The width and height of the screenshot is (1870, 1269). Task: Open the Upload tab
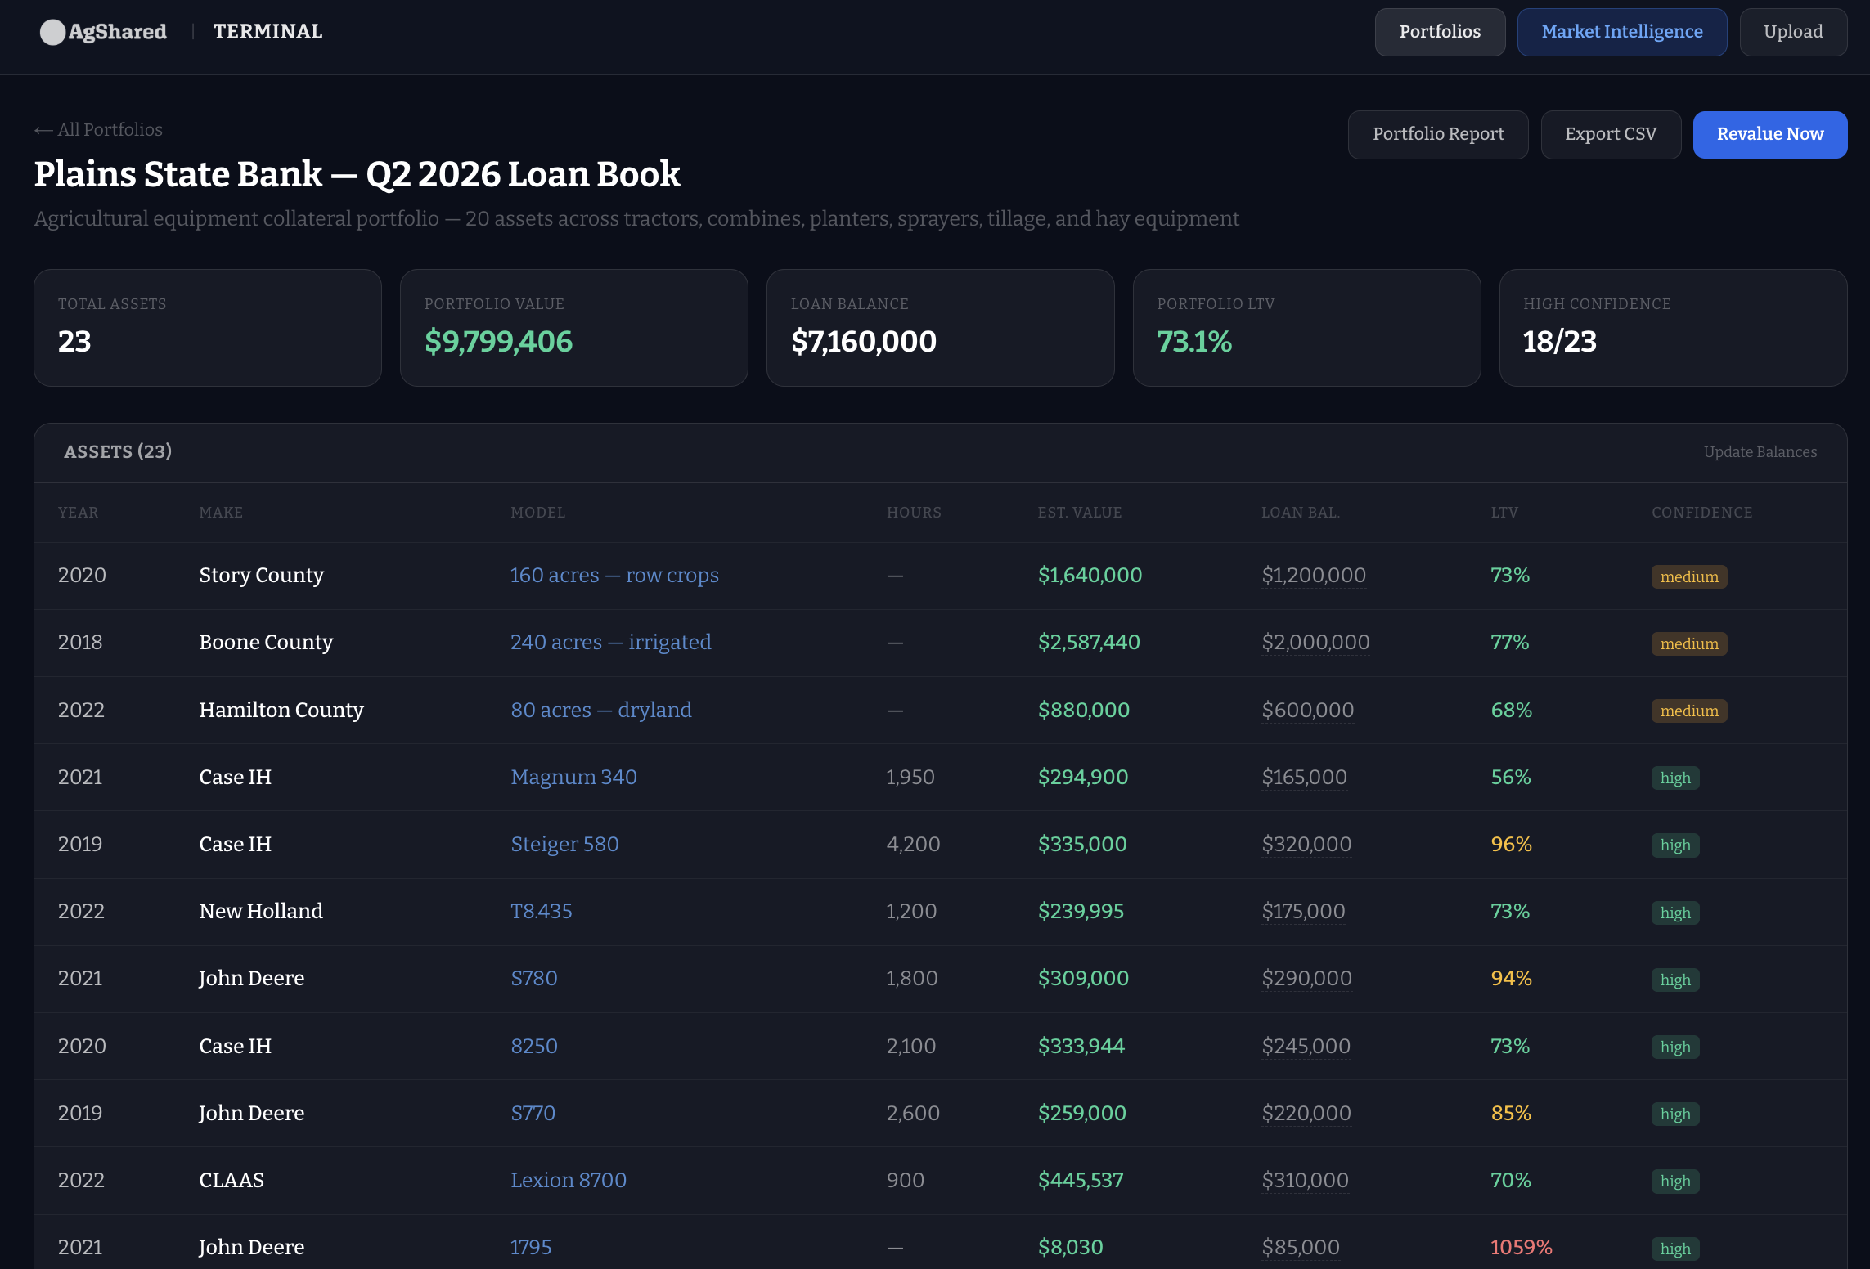(1793, 32)
